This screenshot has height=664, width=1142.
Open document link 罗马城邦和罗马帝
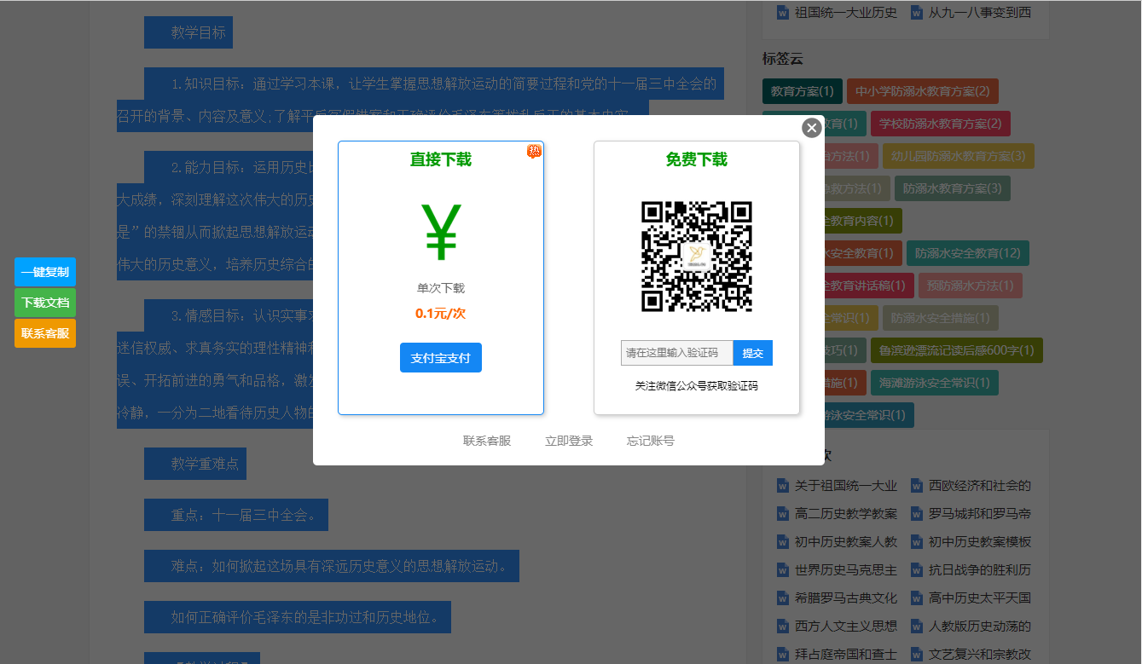click(x=980, y=514)
